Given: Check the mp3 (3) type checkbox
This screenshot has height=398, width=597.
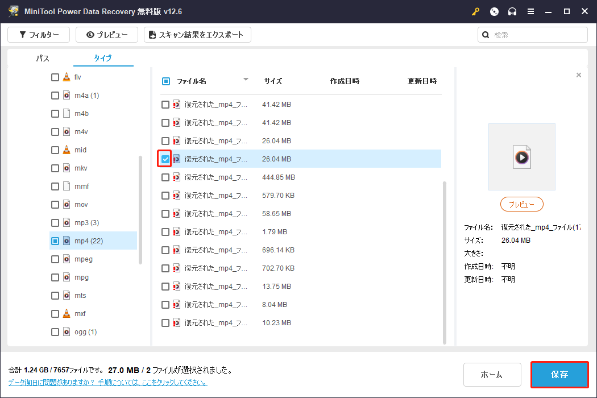Looking at the screenshot, I should pyautogui.click(x=55, y=222).
